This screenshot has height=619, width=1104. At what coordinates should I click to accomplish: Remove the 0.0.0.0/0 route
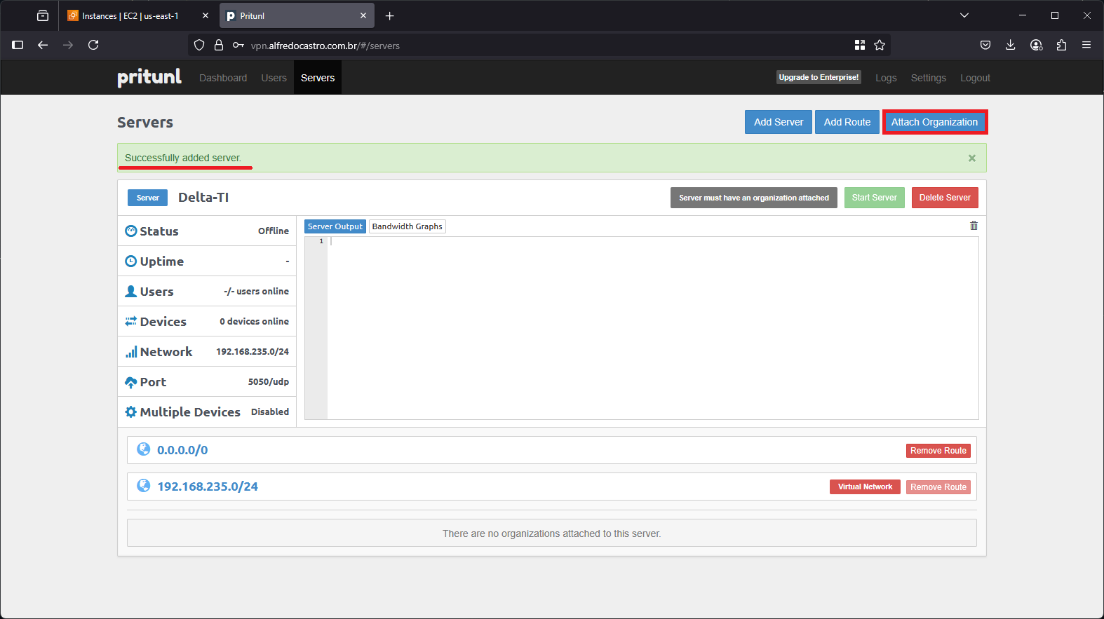pos(938,451)
